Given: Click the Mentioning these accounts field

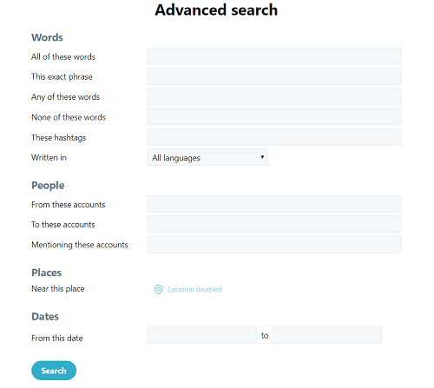Looking at the screenshot, I should coord(274,245).
